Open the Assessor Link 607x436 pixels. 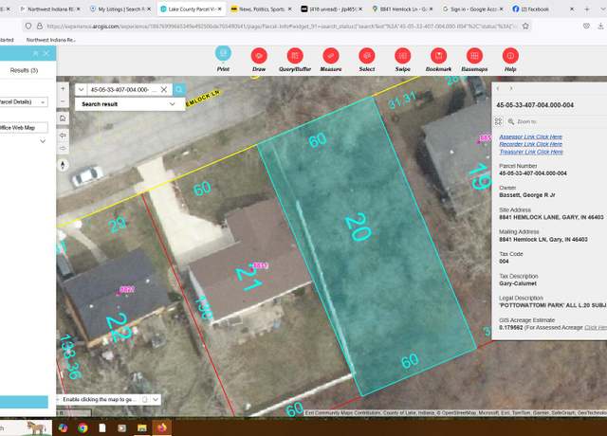[x=530, y=136]
